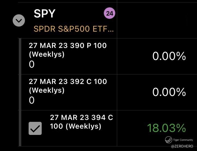Click the empty cell right of SPY header
Screen dimensions: 197x151
coord(157,19)
